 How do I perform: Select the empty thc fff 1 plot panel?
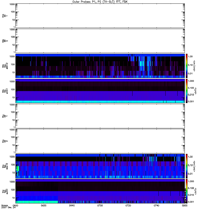(x=100, y=116)
